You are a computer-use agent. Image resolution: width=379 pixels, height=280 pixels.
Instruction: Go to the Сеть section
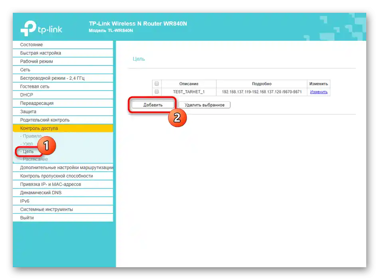(x=63, y=70)
